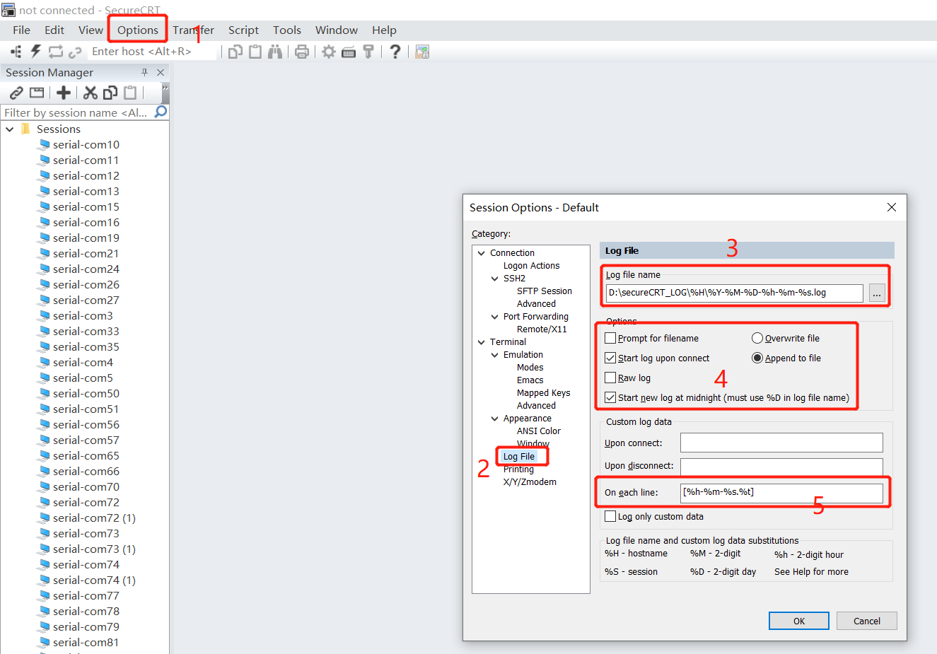Select X/Y/Zmodem in the Category tree
This screenshot has width=937, height=654.
(530, 482)
